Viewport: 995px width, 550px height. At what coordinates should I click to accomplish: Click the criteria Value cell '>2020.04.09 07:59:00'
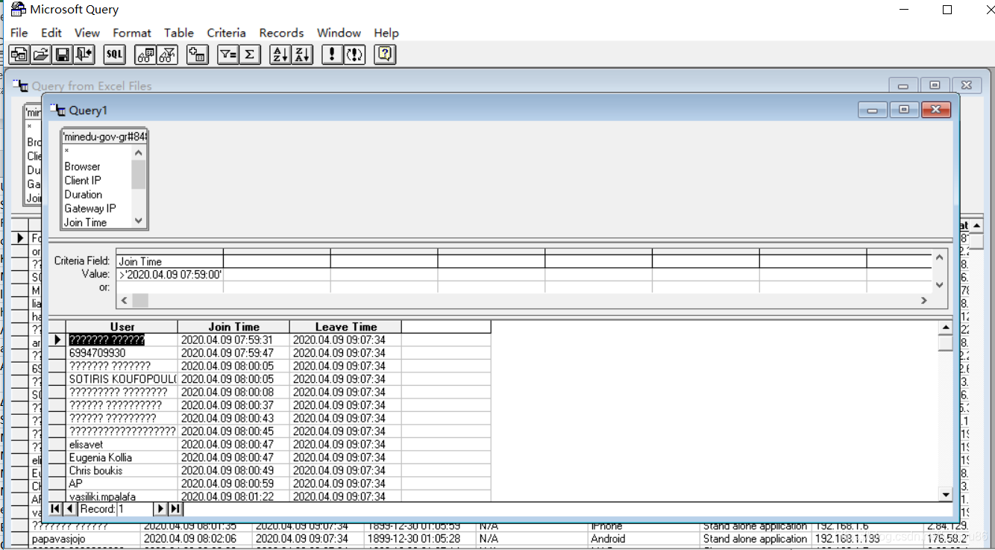169,274
